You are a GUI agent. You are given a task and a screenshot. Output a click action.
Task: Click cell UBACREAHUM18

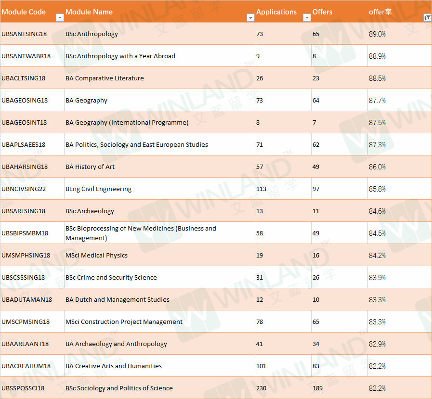click(x=32, y=366)
